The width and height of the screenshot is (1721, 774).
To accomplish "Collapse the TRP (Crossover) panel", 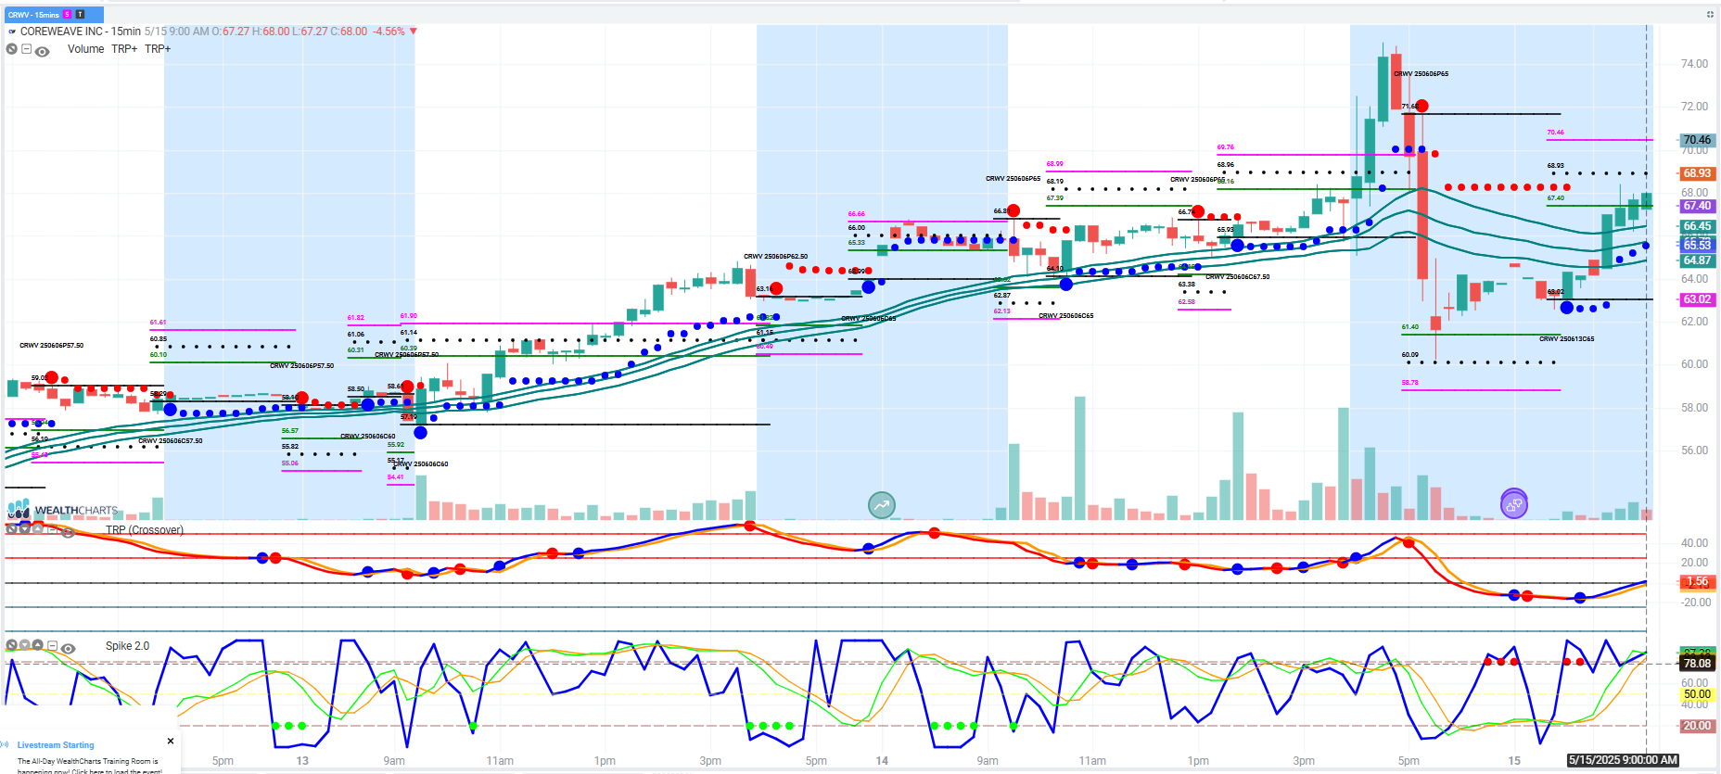I will coord(52,529).
